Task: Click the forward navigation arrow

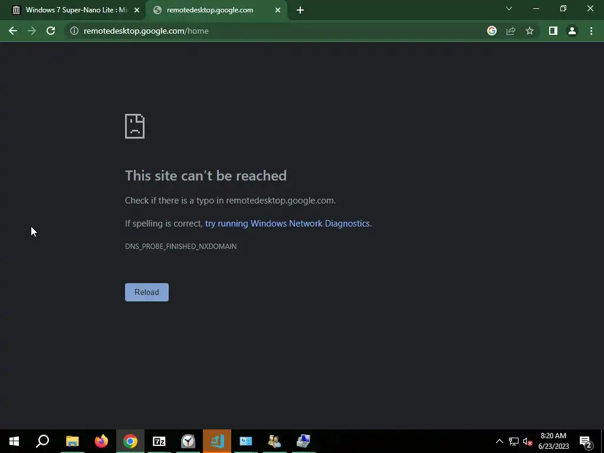Action: (32, 31)
